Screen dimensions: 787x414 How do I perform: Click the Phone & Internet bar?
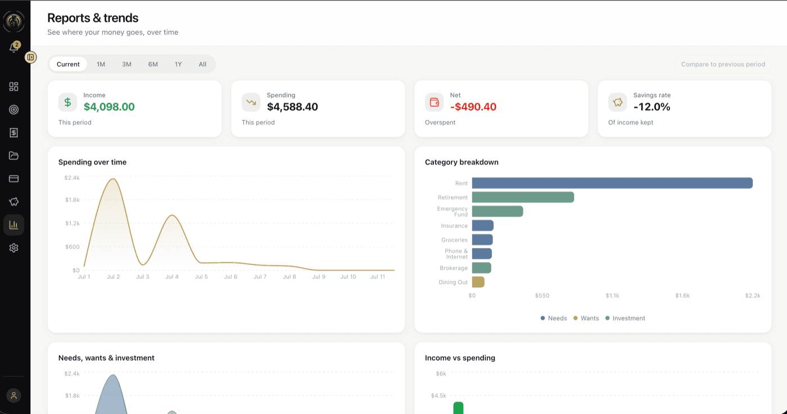point(482,254)
